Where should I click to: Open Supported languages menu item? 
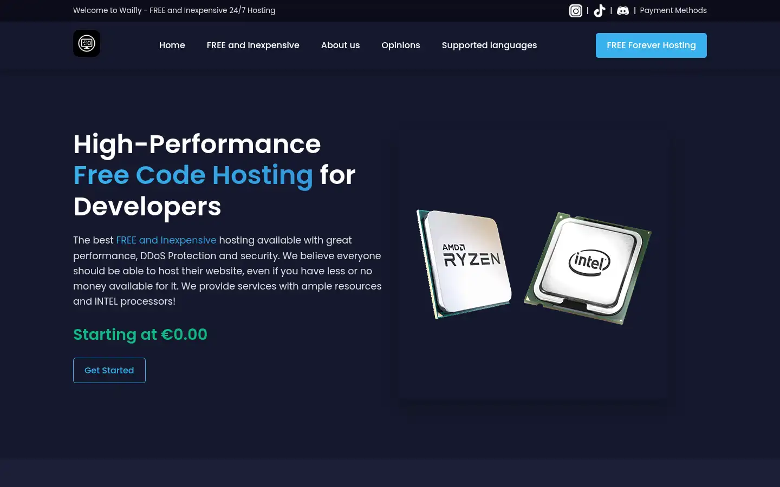489,45
